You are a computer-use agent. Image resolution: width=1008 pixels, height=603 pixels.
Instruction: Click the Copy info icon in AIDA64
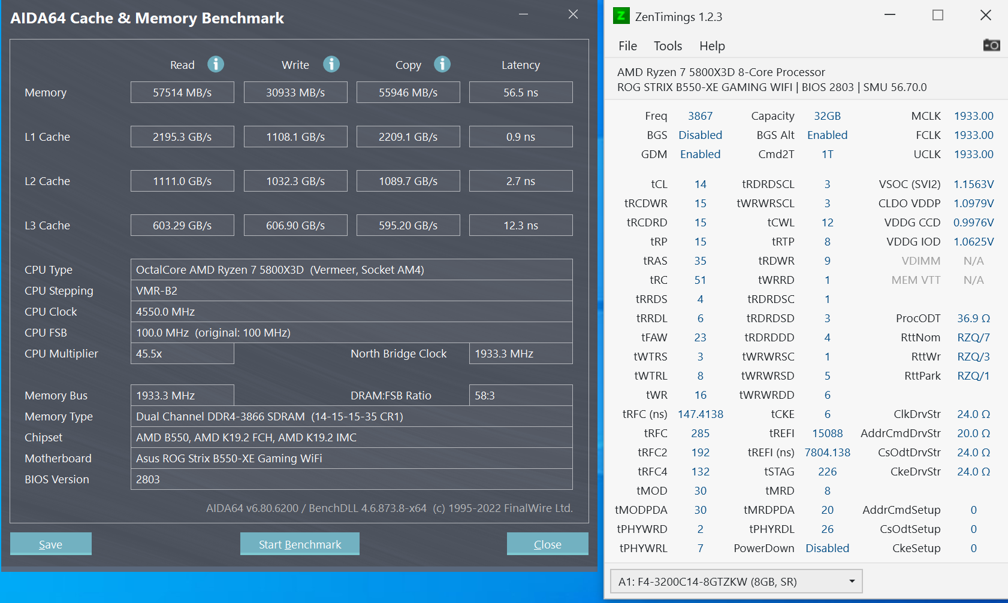(442, 64)
